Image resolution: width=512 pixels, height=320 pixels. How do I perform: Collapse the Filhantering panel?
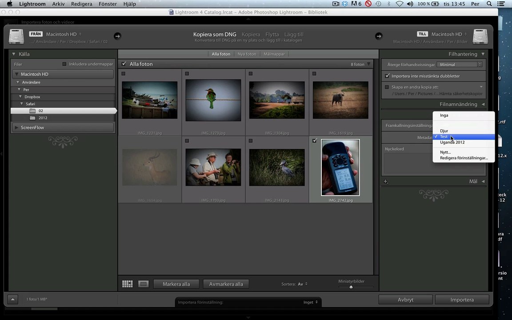coord(483,54)
